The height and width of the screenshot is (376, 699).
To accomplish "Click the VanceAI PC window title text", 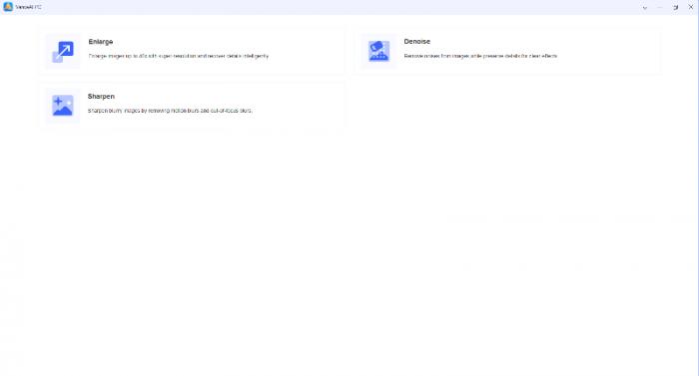I will point(29,8).
